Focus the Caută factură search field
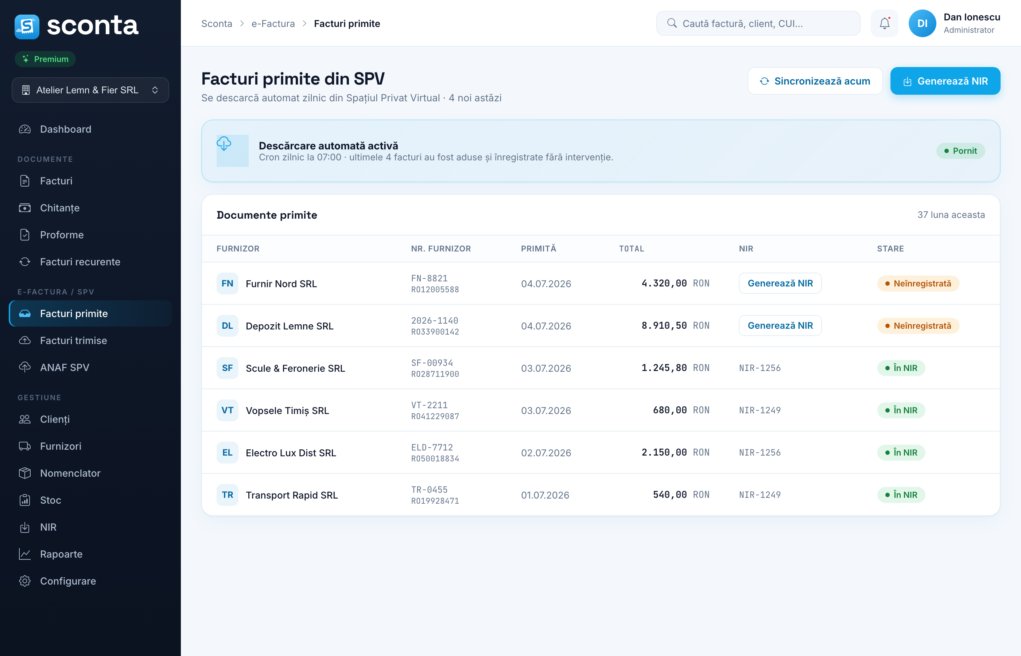1021x656 pixels. pyautogui.click(x=758, y=23)
